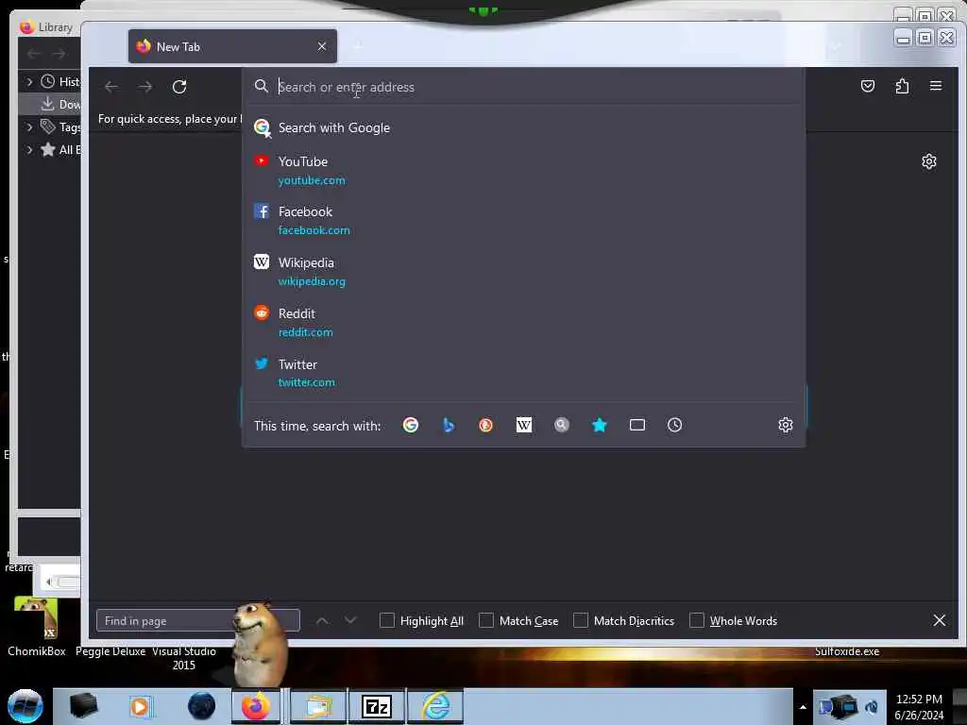The width and height of the screenshot is (967, 725).
Task: Enable Match Diacritics checkbox
Action: 581,620
